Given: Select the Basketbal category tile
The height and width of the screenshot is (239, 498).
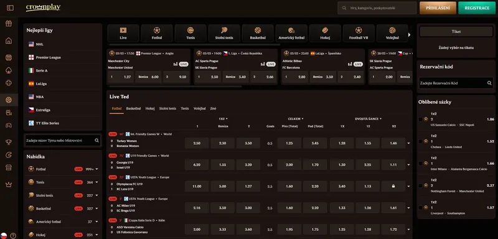Looking at the screenshot, I should [258, 34].
